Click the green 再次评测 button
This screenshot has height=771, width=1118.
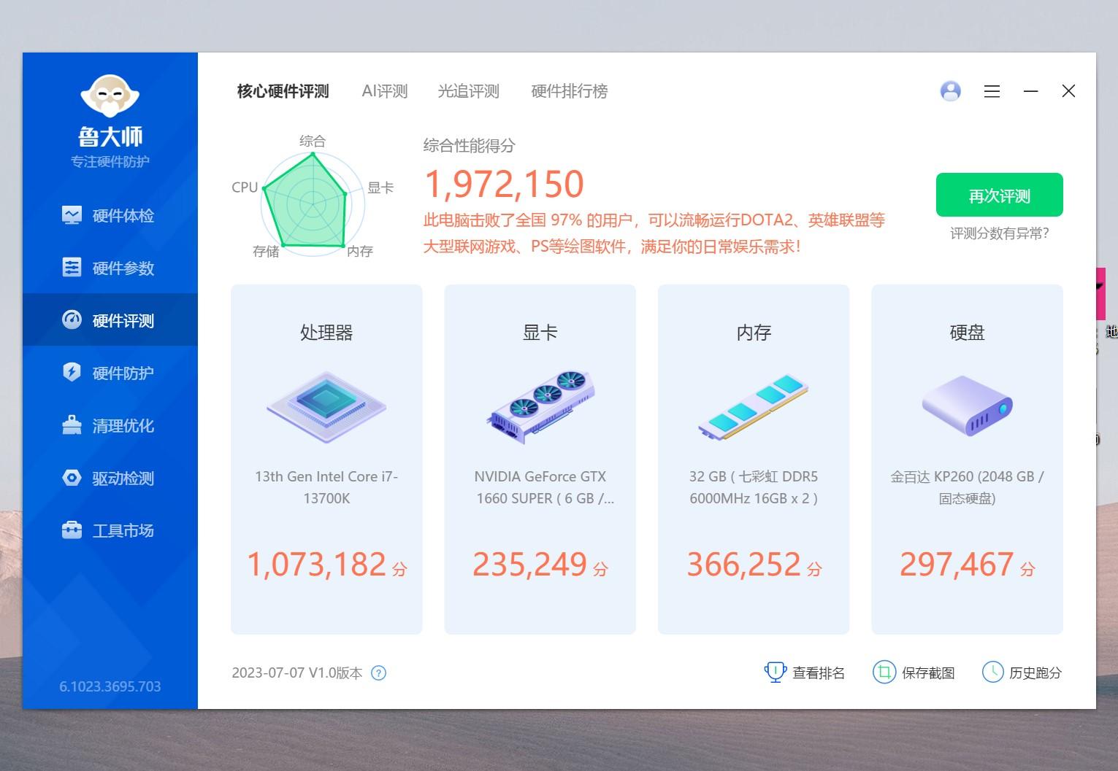click(999, 195)
